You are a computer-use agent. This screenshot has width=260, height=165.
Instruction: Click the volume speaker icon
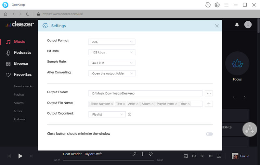pyautogui.click(x=211, y=156)
